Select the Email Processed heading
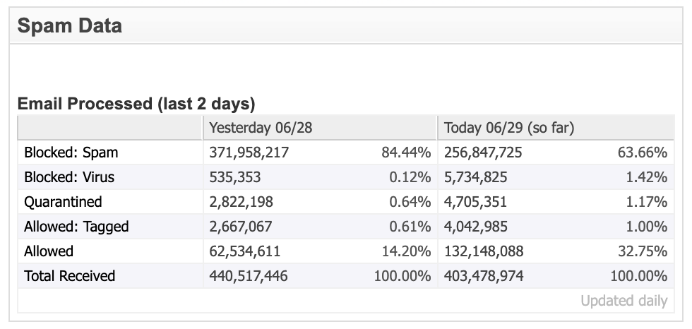692x329 pixels. point(136,104)
